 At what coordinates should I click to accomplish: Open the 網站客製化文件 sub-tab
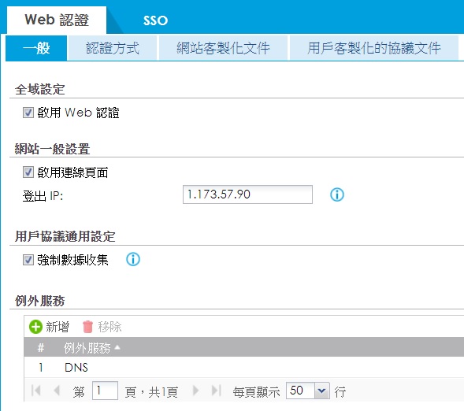[x=223, y=48]
